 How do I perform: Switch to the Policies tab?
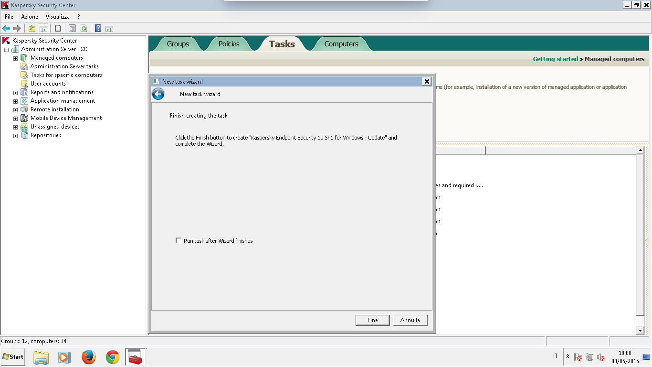229,44
